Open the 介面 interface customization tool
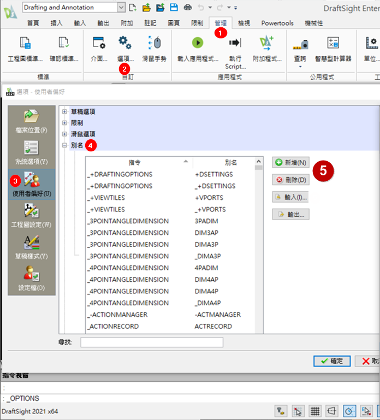This screenshot has width=380, height=420. click(99, 49)
